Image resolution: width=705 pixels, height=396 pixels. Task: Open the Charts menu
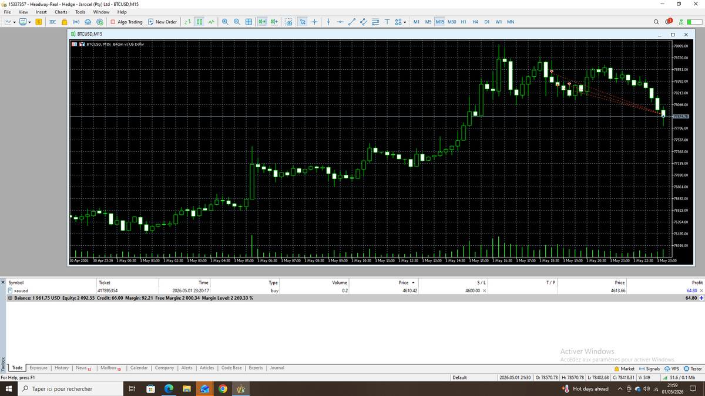(61, 12)
